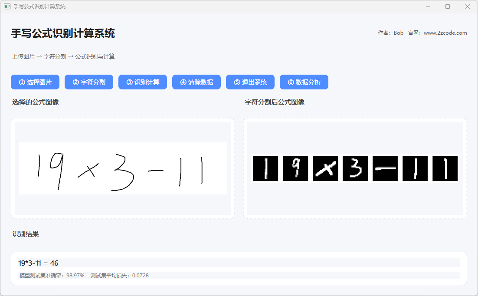Click the segmented digit 3 tile
The image size is (478, 296).
pos(355,168)
